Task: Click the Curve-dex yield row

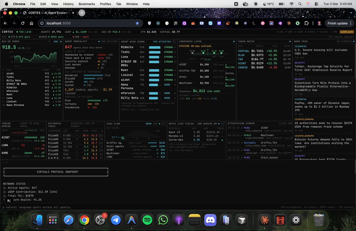Action: pyautogui.click(x=196, y=140)
